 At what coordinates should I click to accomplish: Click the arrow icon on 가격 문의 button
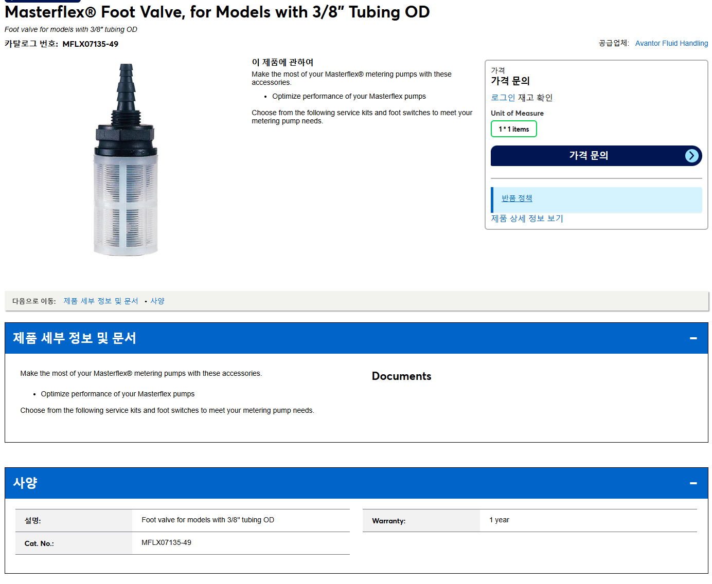click(x=692, y=156)
